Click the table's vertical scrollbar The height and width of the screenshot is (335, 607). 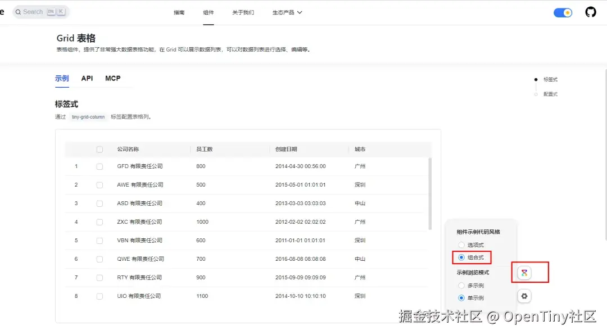point(430,194)
